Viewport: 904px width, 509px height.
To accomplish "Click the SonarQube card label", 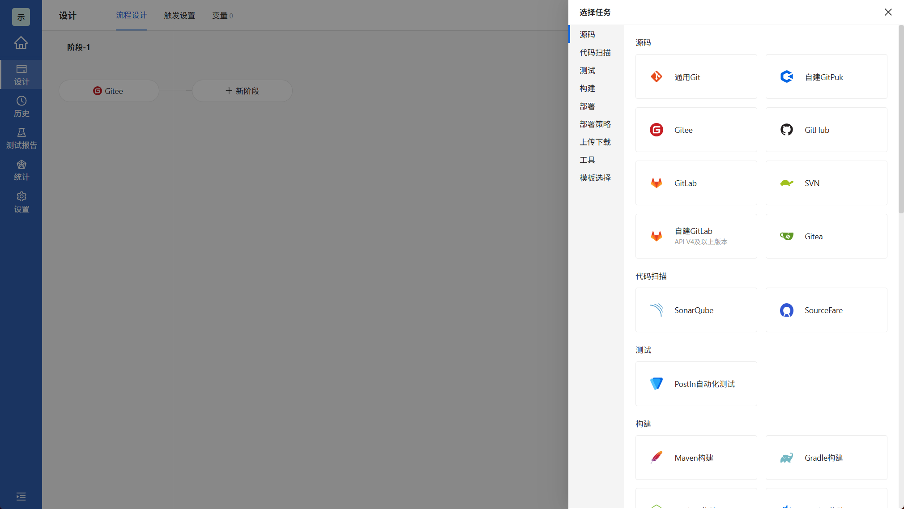I will pyautogui.click(x=694, y=310).
